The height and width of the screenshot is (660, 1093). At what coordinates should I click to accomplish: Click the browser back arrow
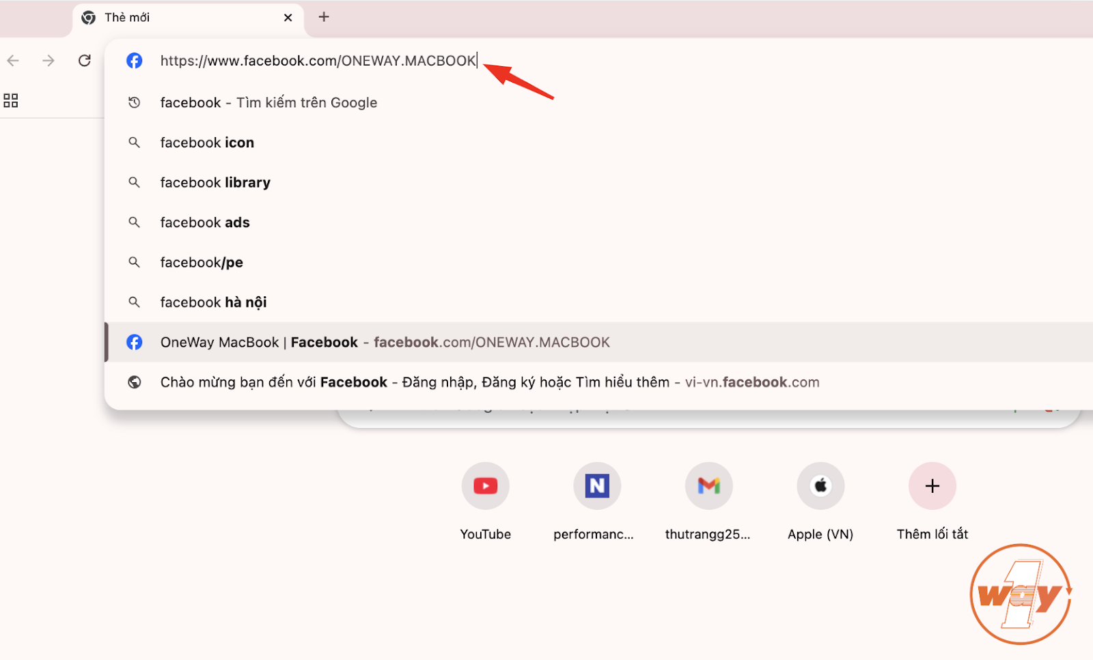coord(13,61)
